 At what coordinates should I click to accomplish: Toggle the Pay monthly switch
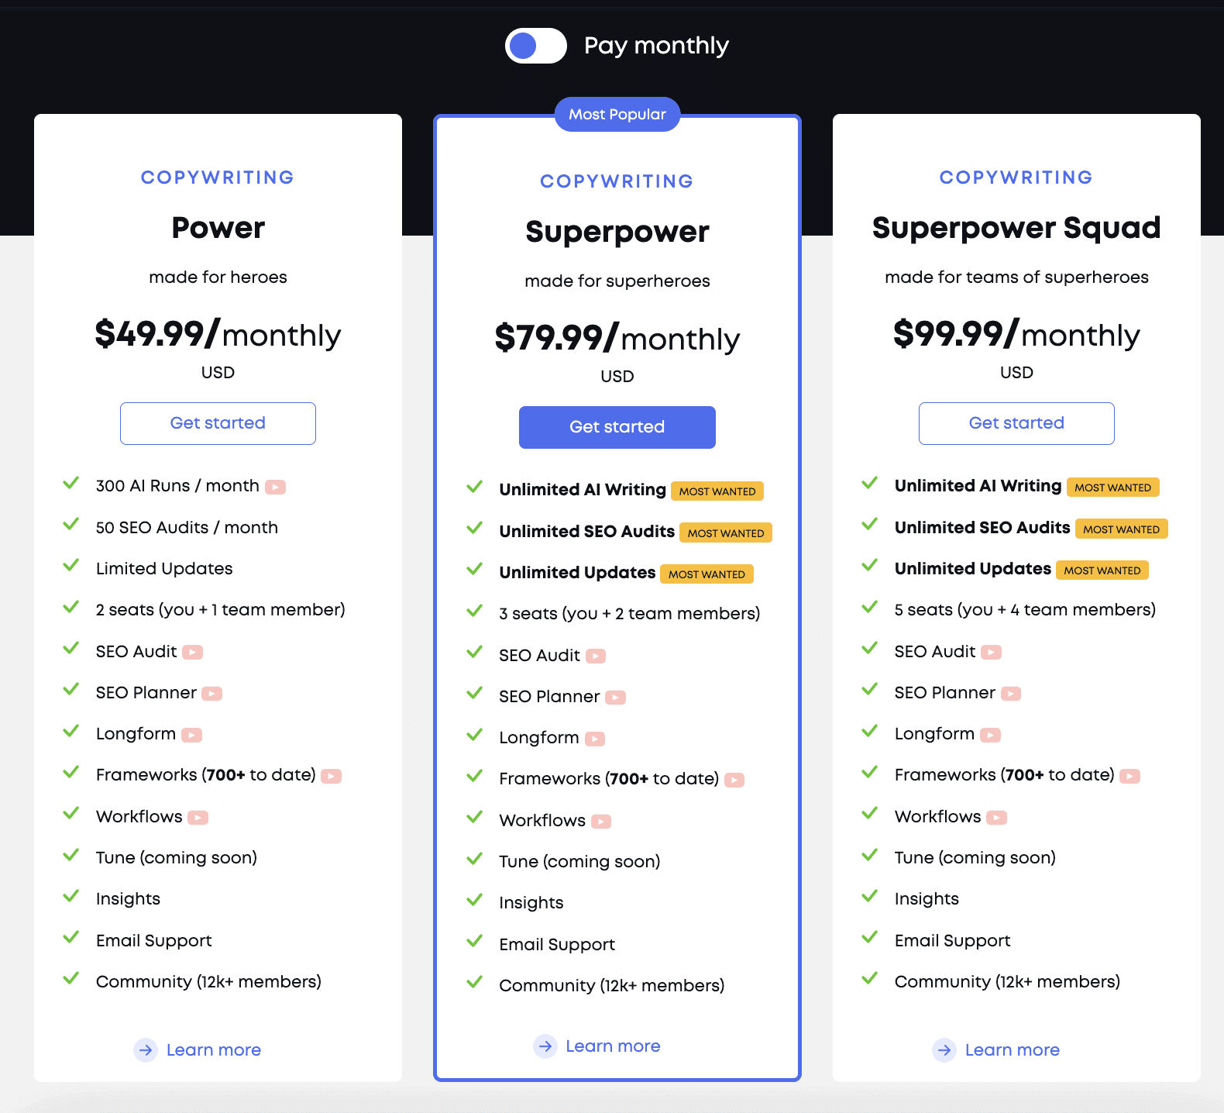[x=535, y=46]
